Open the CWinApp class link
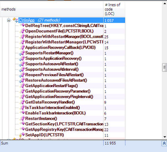 point(27,20)
